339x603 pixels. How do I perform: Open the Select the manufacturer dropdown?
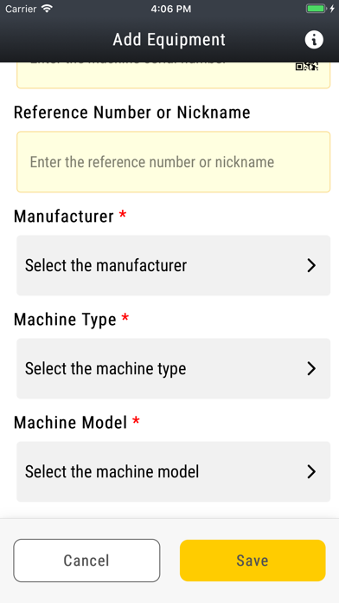click(174, 265)
